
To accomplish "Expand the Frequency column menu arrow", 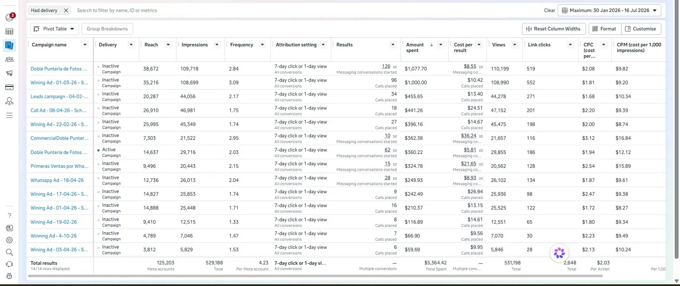I will point(262,45).
